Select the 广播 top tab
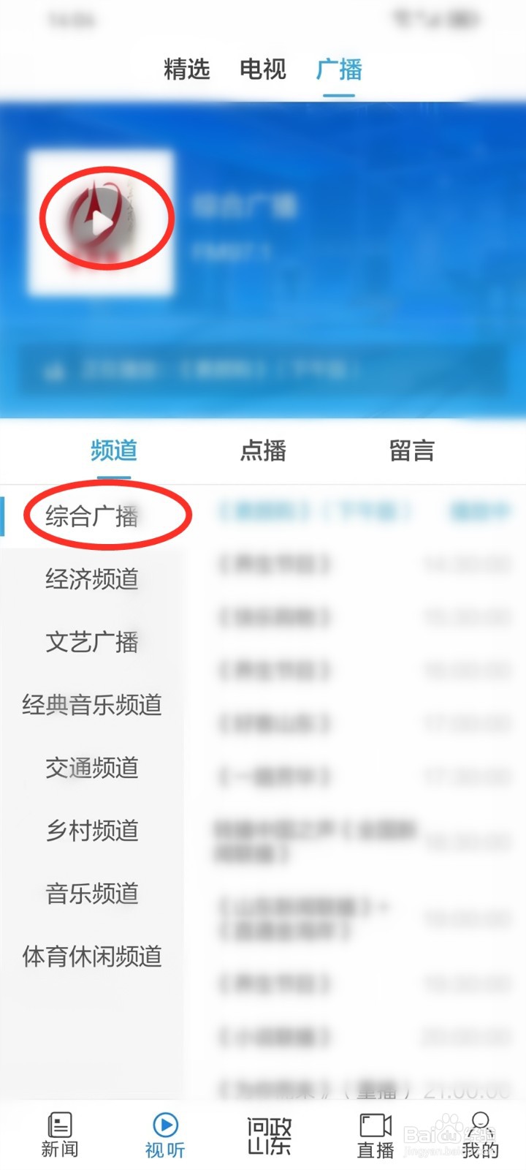Screen dimensions: 526x1170 [x=339, y=69]
